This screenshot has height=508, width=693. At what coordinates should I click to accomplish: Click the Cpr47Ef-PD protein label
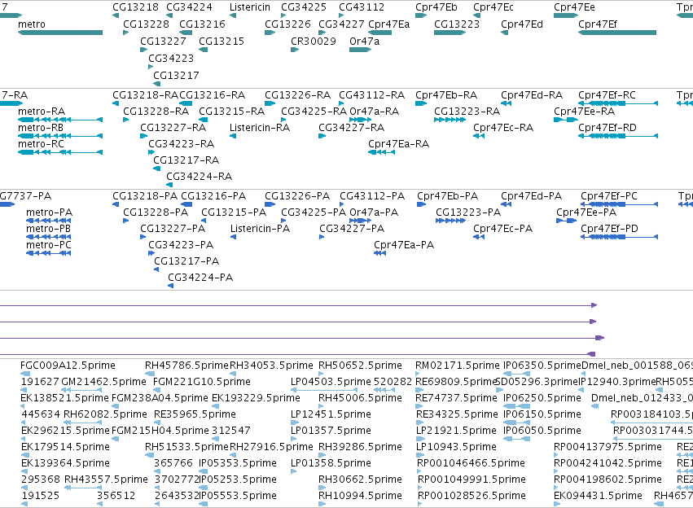(x=609, y=229)
